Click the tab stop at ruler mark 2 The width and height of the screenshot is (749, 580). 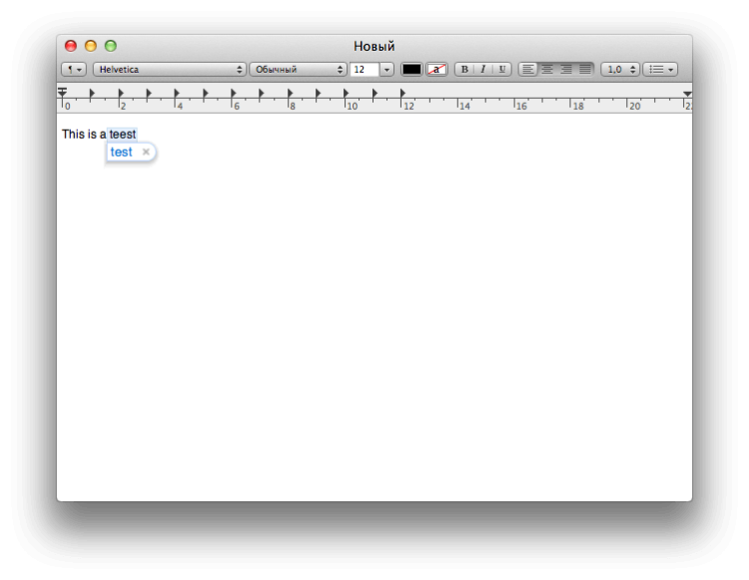click(x=121, y=93)
